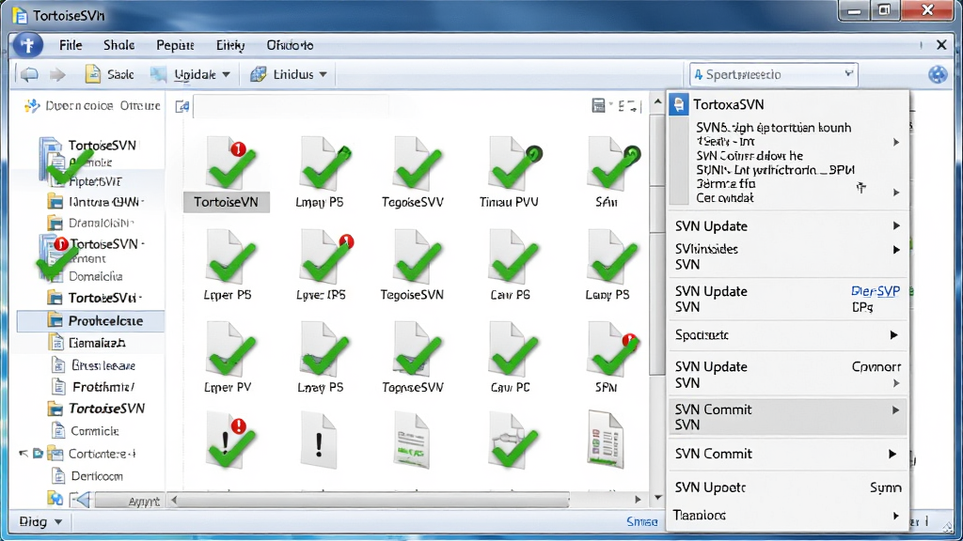This screenshot has width=963, height=541.
Task: Select Comnicle item in tree
Action: point(86,431)
